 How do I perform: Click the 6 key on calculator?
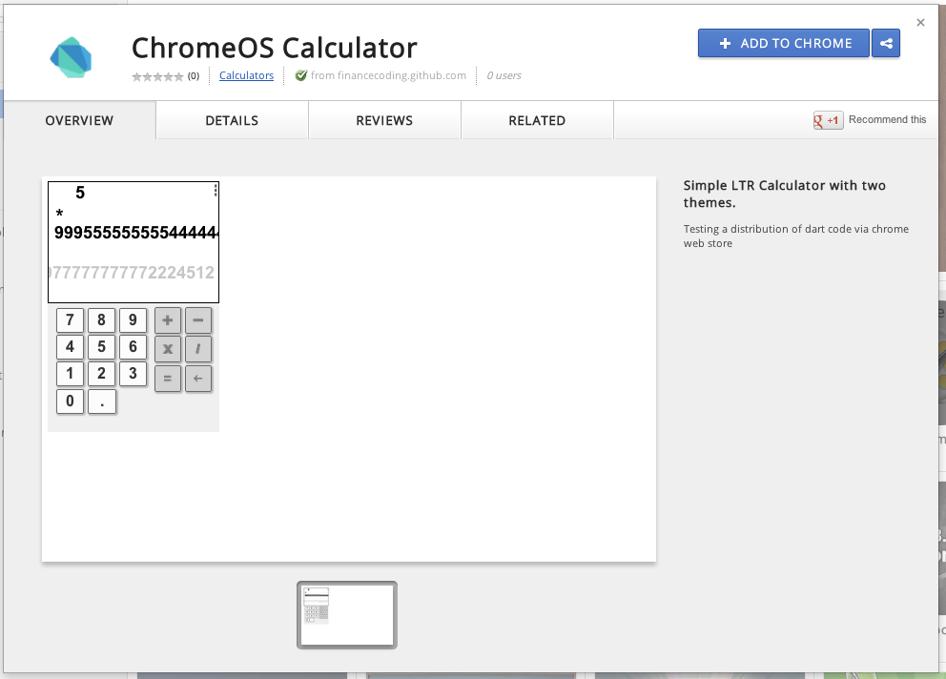coord(133,347)
